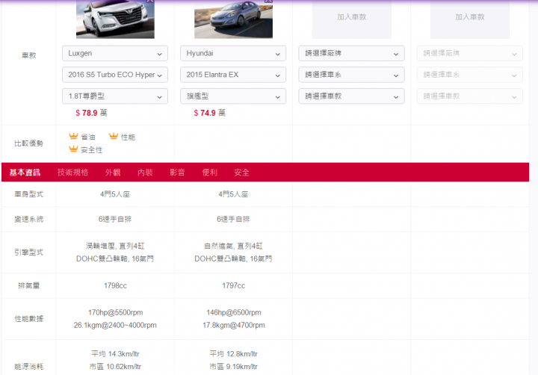Image resolution: width=538 pixels, height=375 pixels.
Task: Open the 2016 S5 Turbo ECO Hyper series dropdown
Action: pos(115,75)
